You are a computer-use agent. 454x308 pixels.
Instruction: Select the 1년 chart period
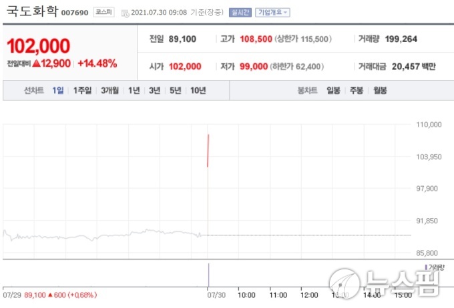[134, 91]
